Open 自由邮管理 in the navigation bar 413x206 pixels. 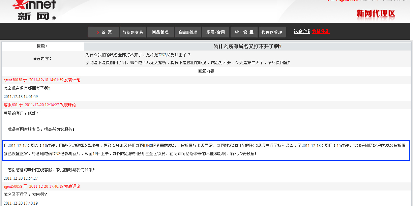pos(188,32)
